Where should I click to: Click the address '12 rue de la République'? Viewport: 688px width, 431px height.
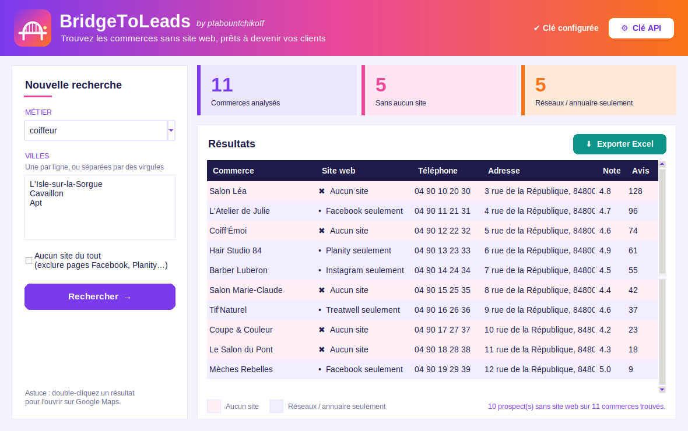click(539, 369)
